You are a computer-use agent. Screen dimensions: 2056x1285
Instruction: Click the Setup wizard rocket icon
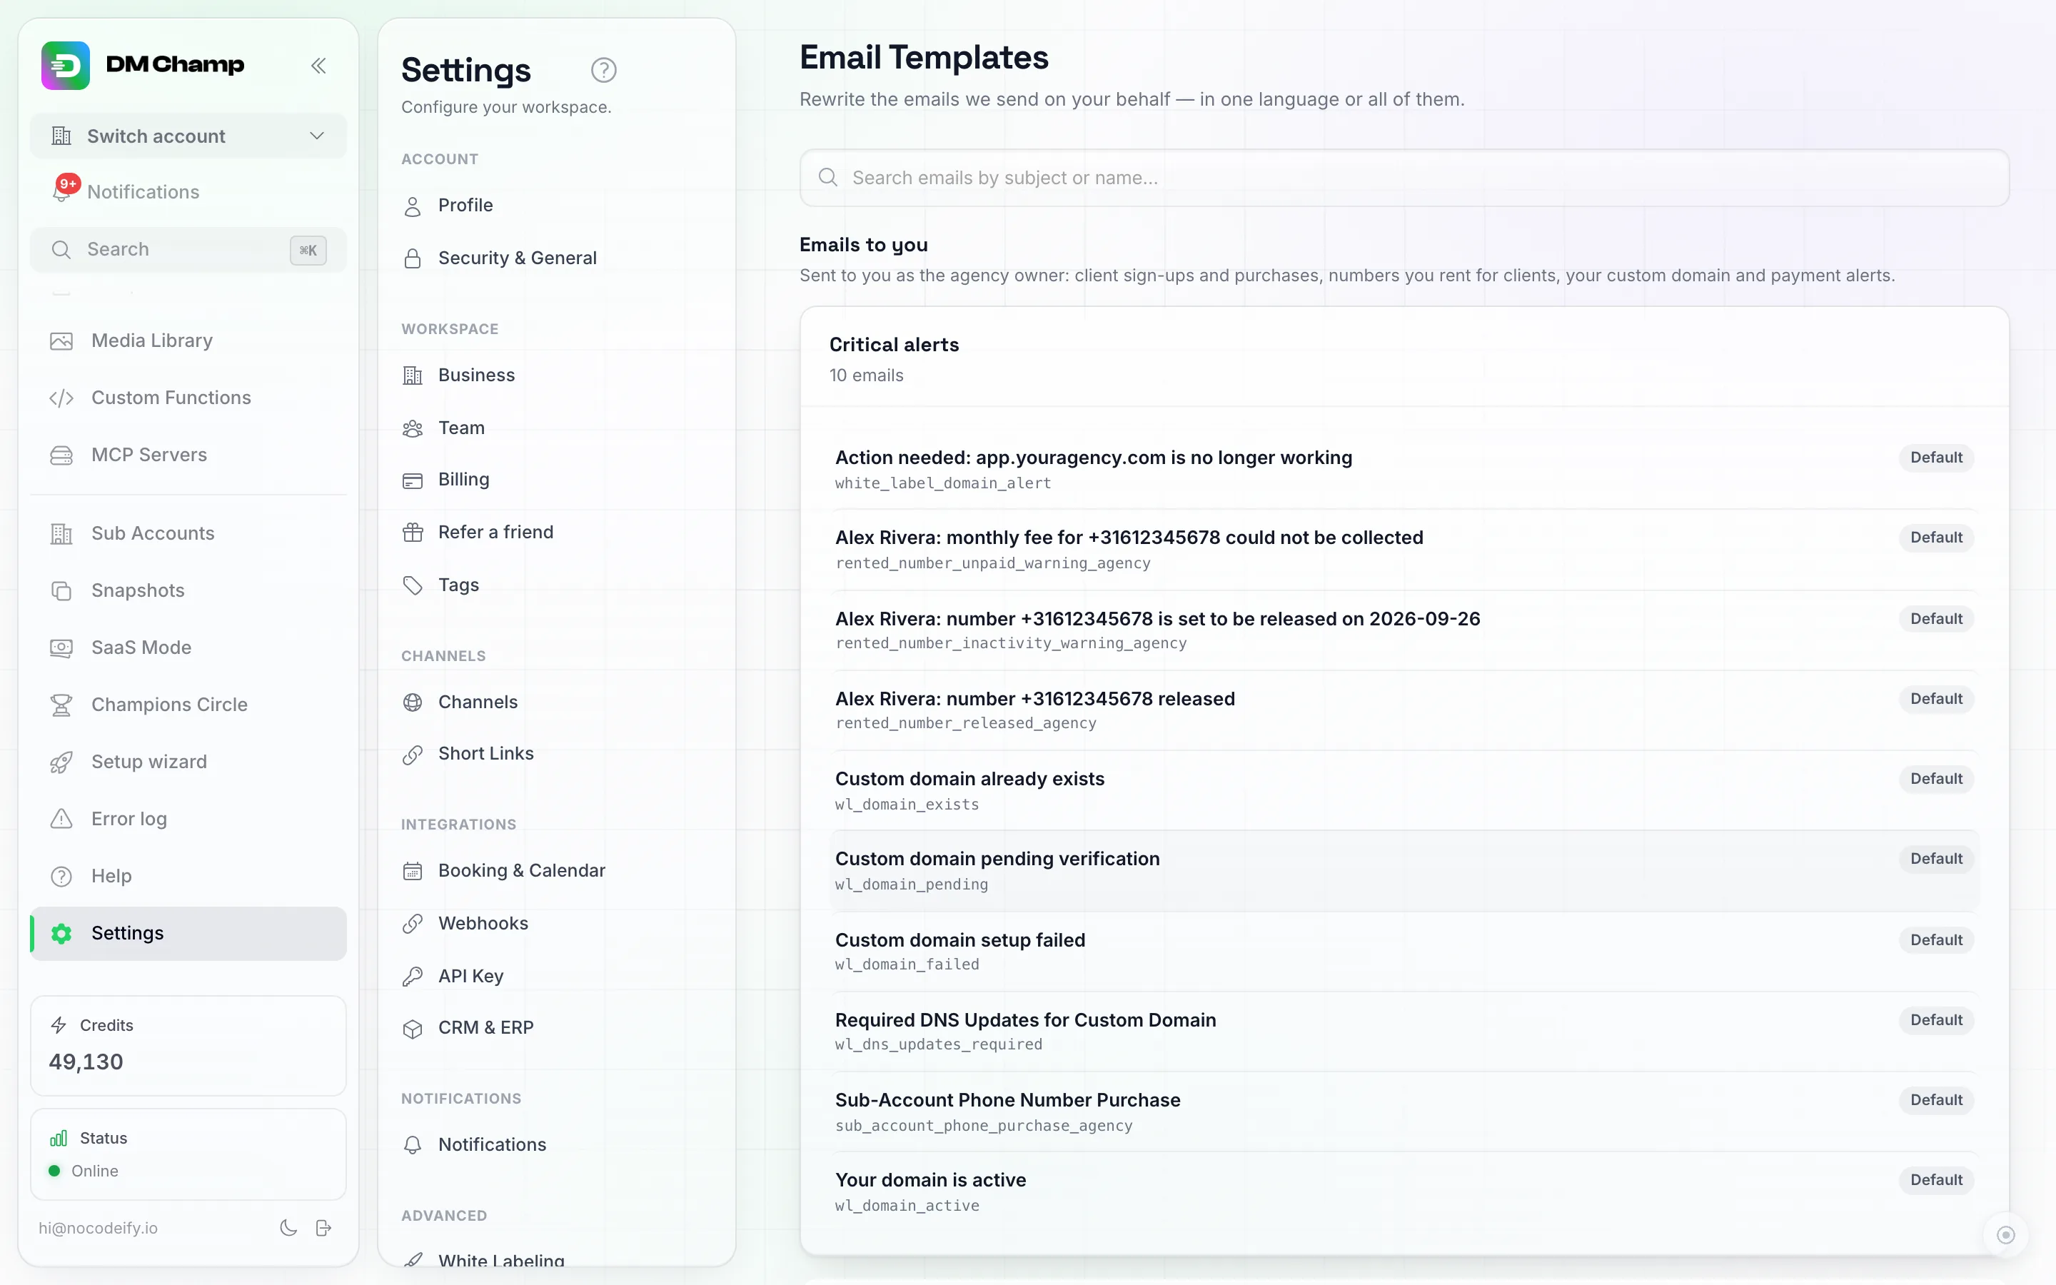pyautogui.click(x=61, y=762)
